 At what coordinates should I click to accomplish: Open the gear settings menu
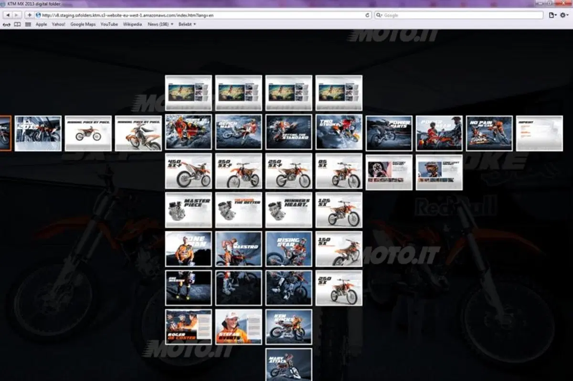tap(564, 15)
